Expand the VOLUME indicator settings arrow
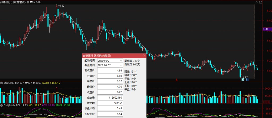Image resolution: width=272 pixels, height=118 pixels. pos(2,83)
